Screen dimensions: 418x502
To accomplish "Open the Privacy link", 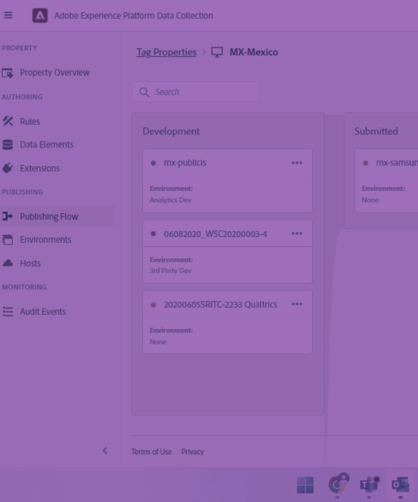I will [x=193, y=452].
